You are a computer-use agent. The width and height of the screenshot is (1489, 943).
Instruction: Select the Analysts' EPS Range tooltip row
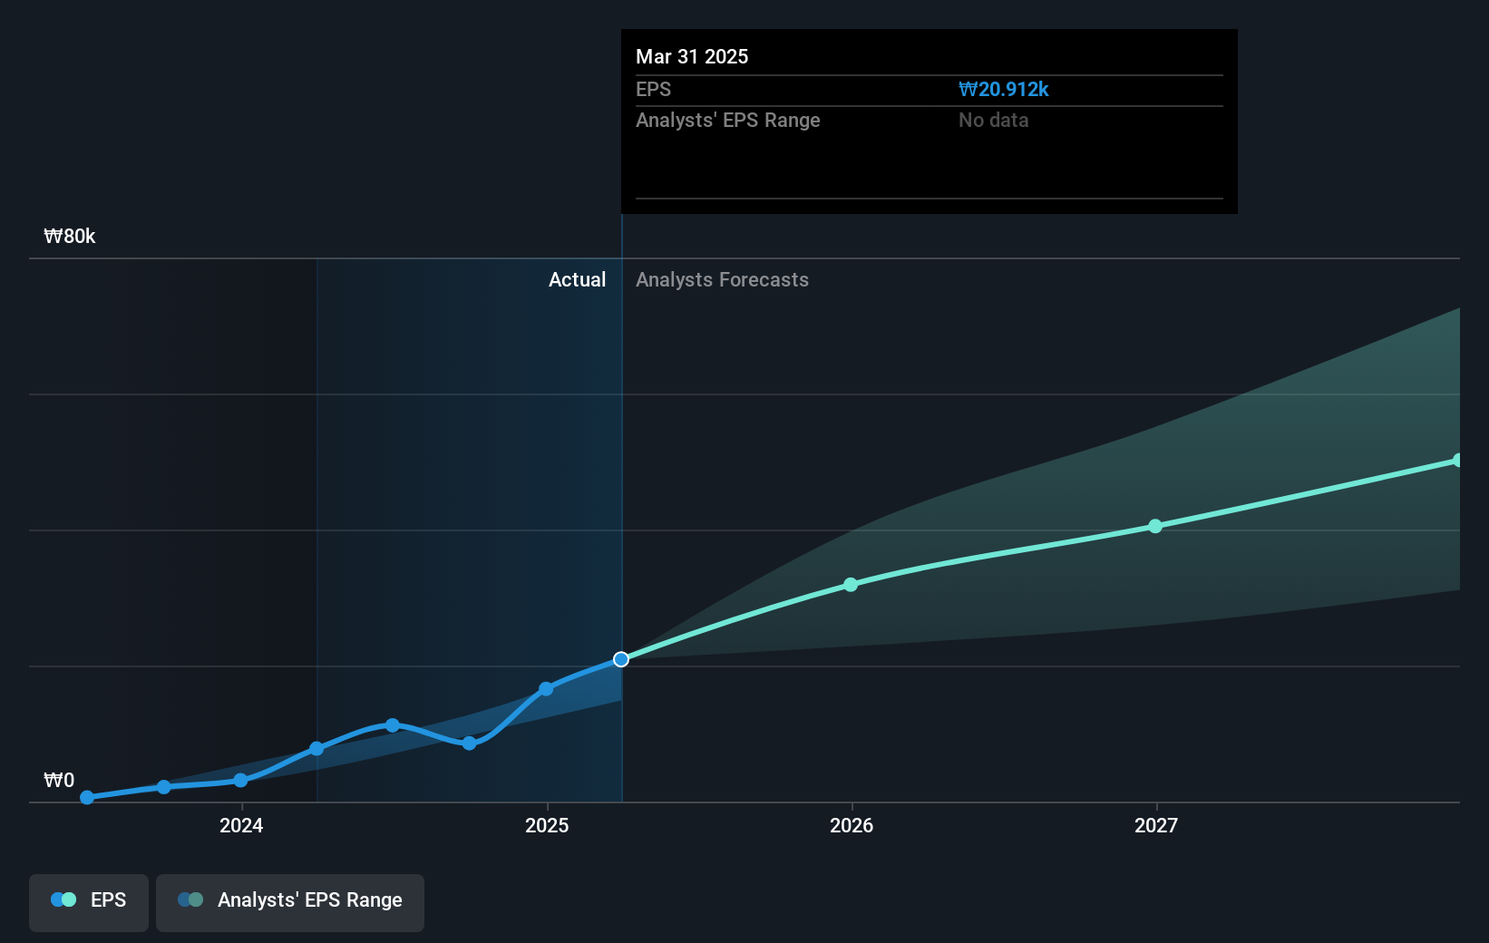[728, 120]
